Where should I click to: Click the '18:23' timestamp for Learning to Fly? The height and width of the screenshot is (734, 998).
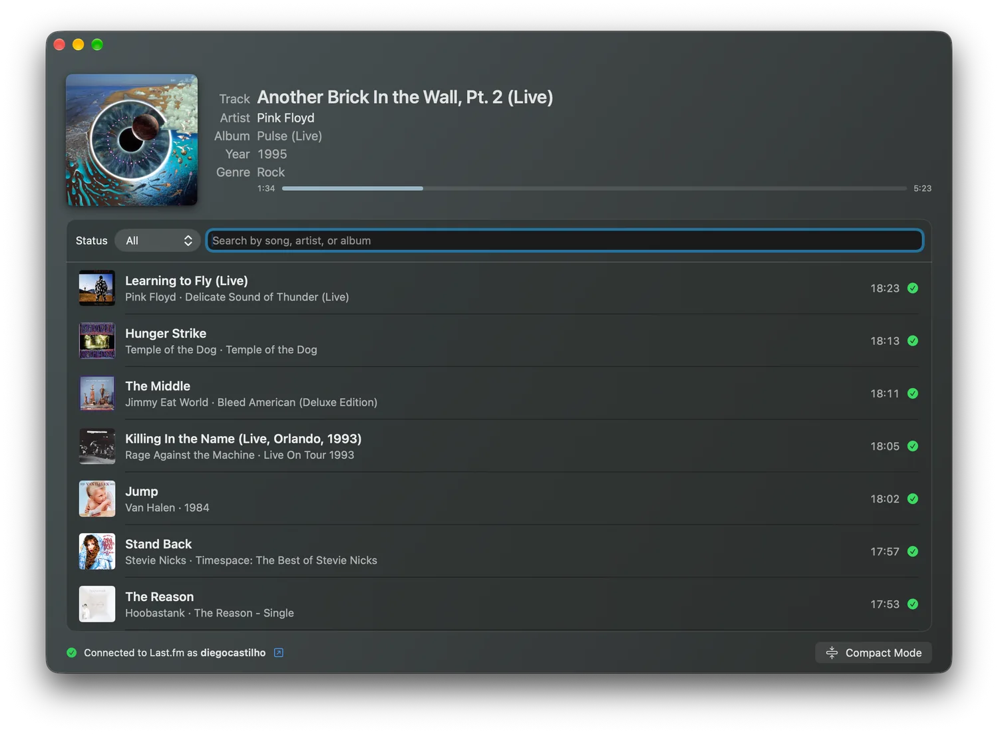pos(885,288)
